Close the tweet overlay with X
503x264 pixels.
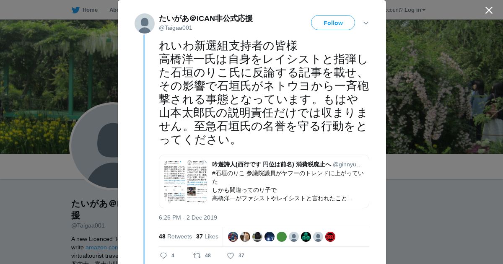[x=489, y=10]
